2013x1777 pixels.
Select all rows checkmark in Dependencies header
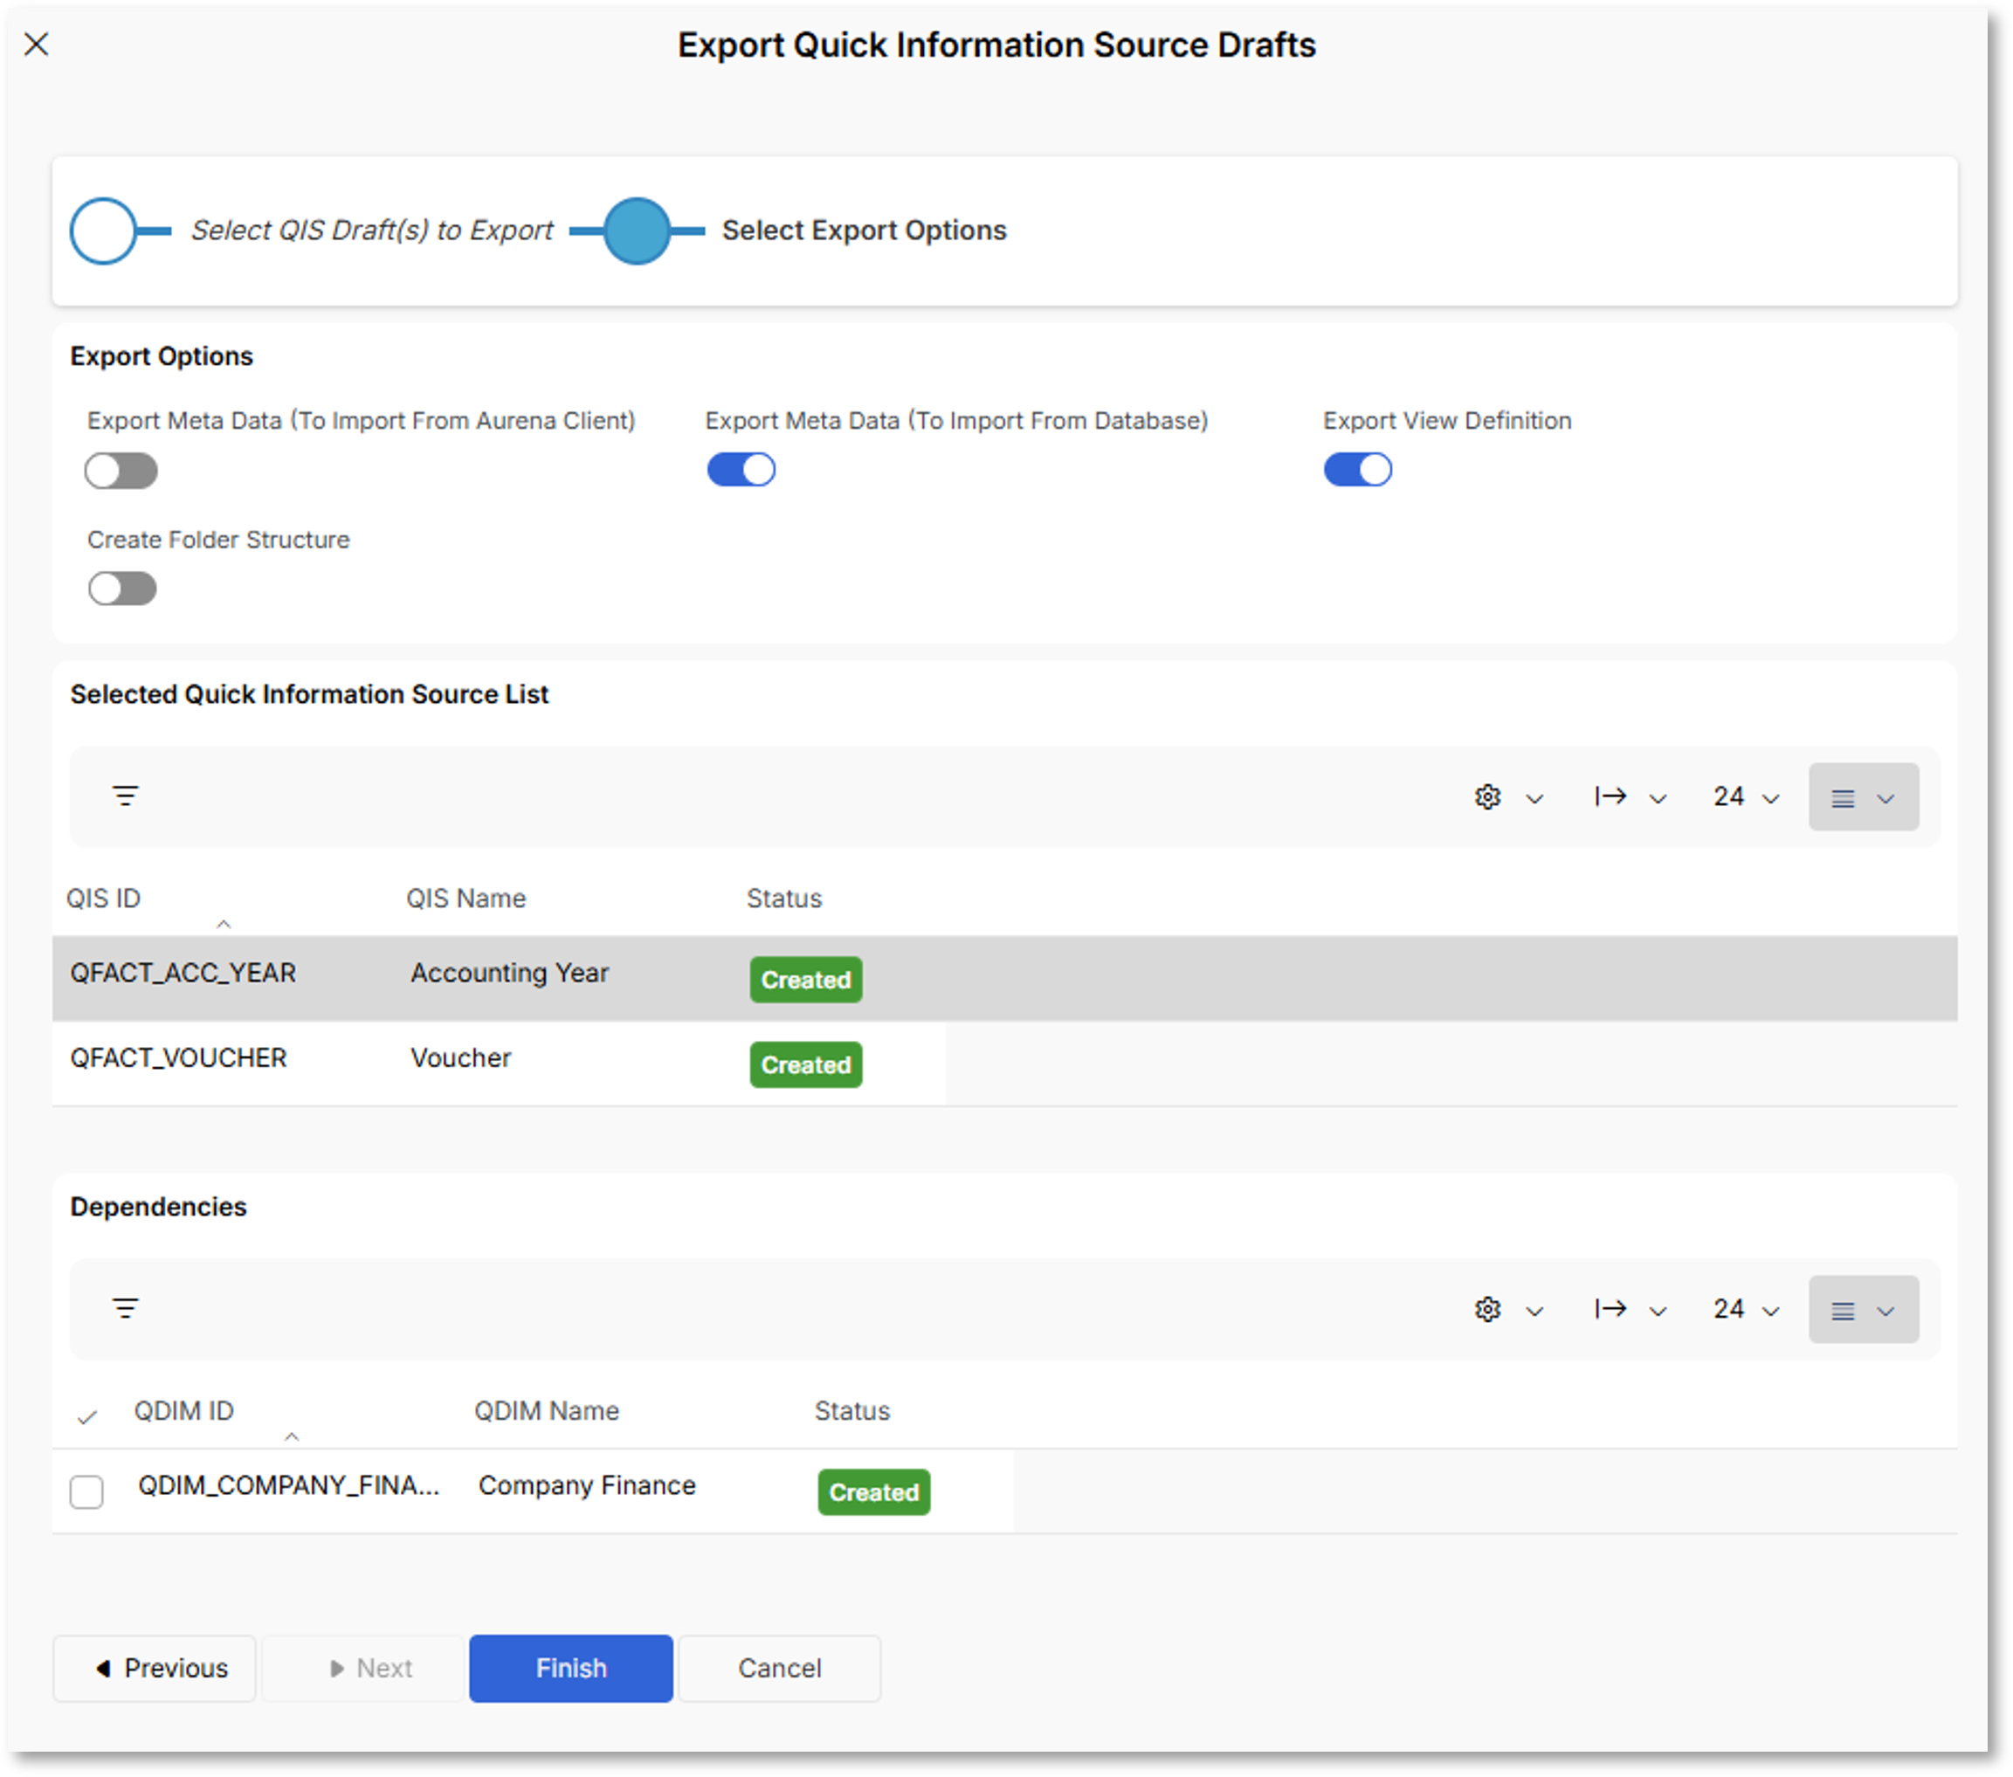pyautogui.click(x=86, y=1416)
